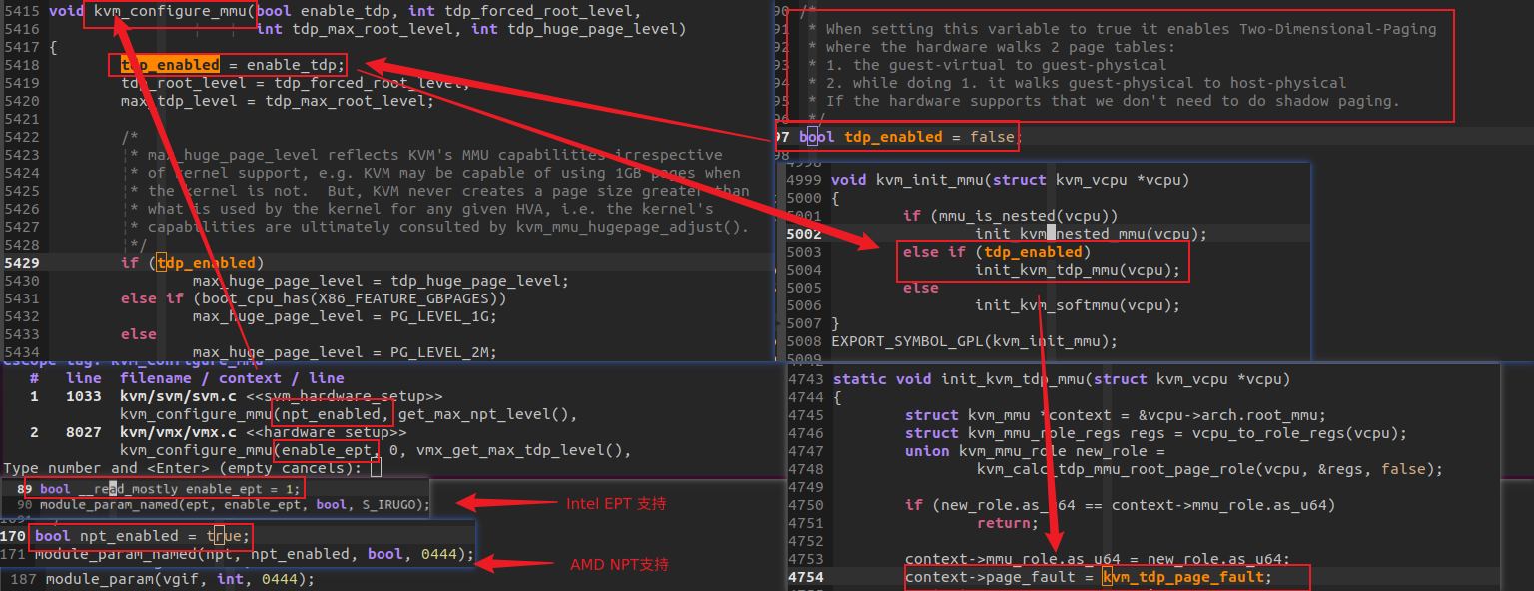Viewport: 1534px width, 591px height.
Task: Click cscope header 'filename / context / line'
Action: point(232,378)
